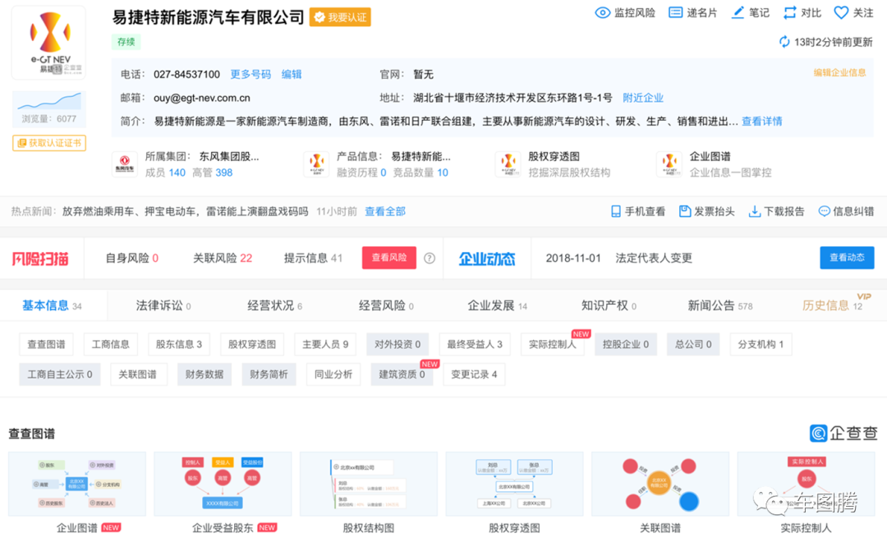
Task: Switch to 知识产权 tab
Action: pyautogui.click(x=609, y=305)
